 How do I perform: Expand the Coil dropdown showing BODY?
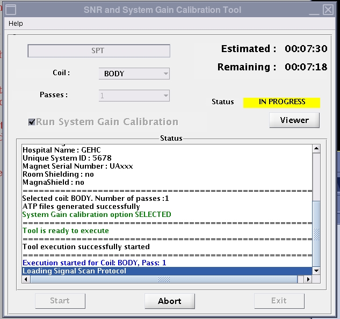click(134, 74)
